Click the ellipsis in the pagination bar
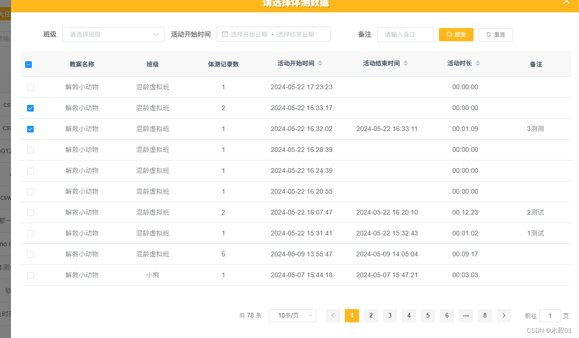Viewport: 579px width, 338px height. pyautogui.click(x=465, y=315)
